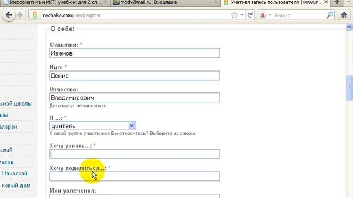Close the mail.ru Входящие tab
Viewport: 353px width, 198px height.
[216, 2]
